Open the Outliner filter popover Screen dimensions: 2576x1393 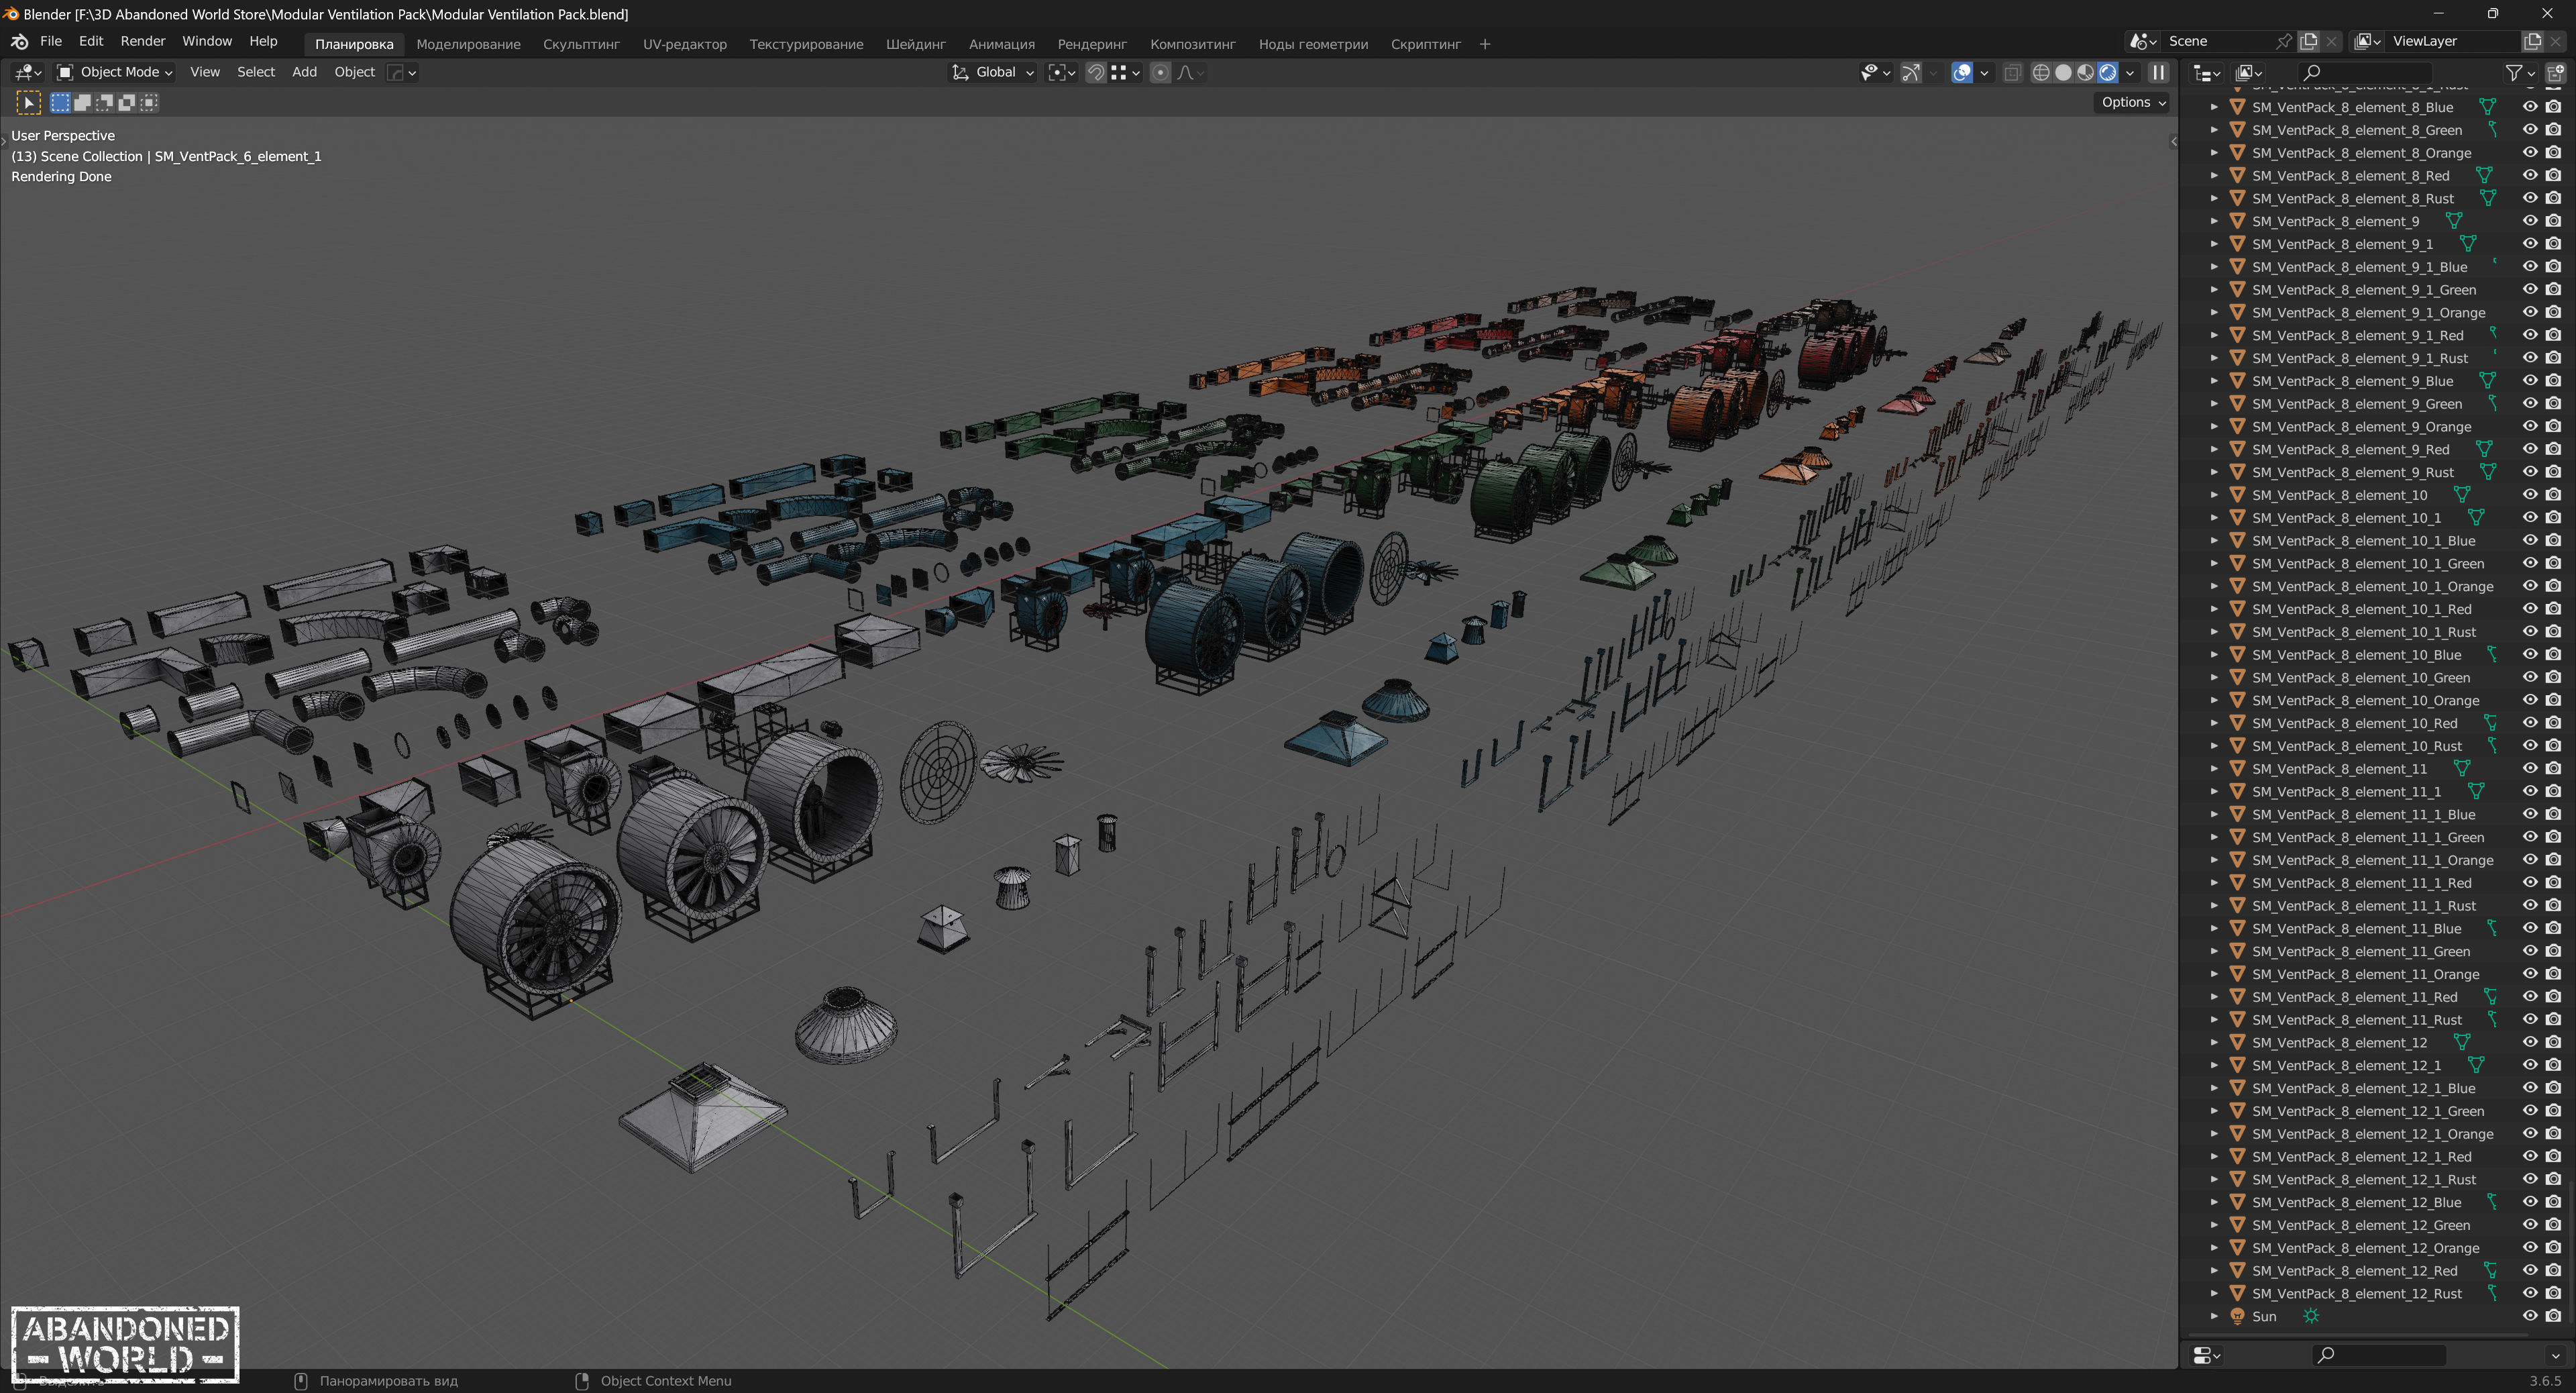(2520, 72)
